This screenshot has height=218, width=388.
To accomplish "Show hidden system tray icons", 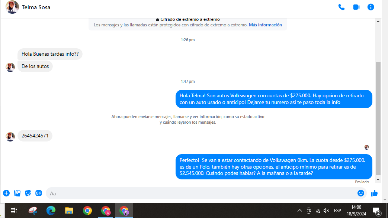I will (x=300, y=211).
